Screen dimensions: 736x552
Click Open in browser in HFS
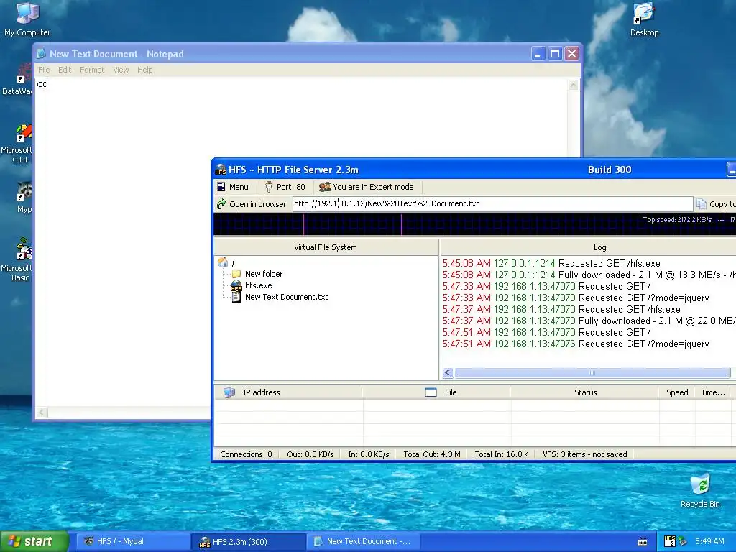pos(252,204)
